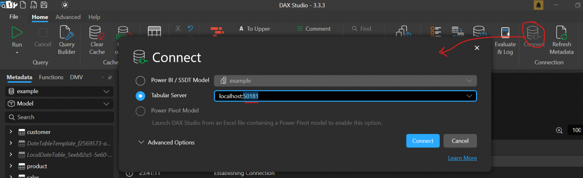Click the metadata Search field
The image size is (583, 178).
(60, 117)
